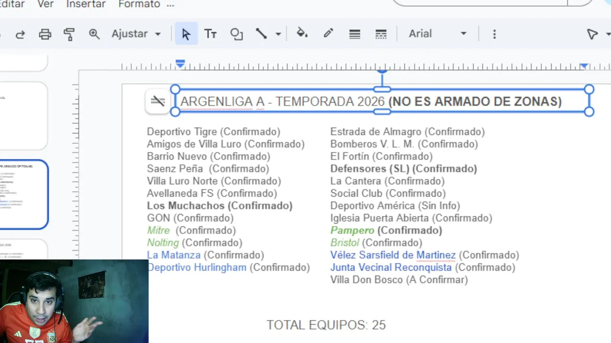Open the Insertar menu

tap(86, 4)
